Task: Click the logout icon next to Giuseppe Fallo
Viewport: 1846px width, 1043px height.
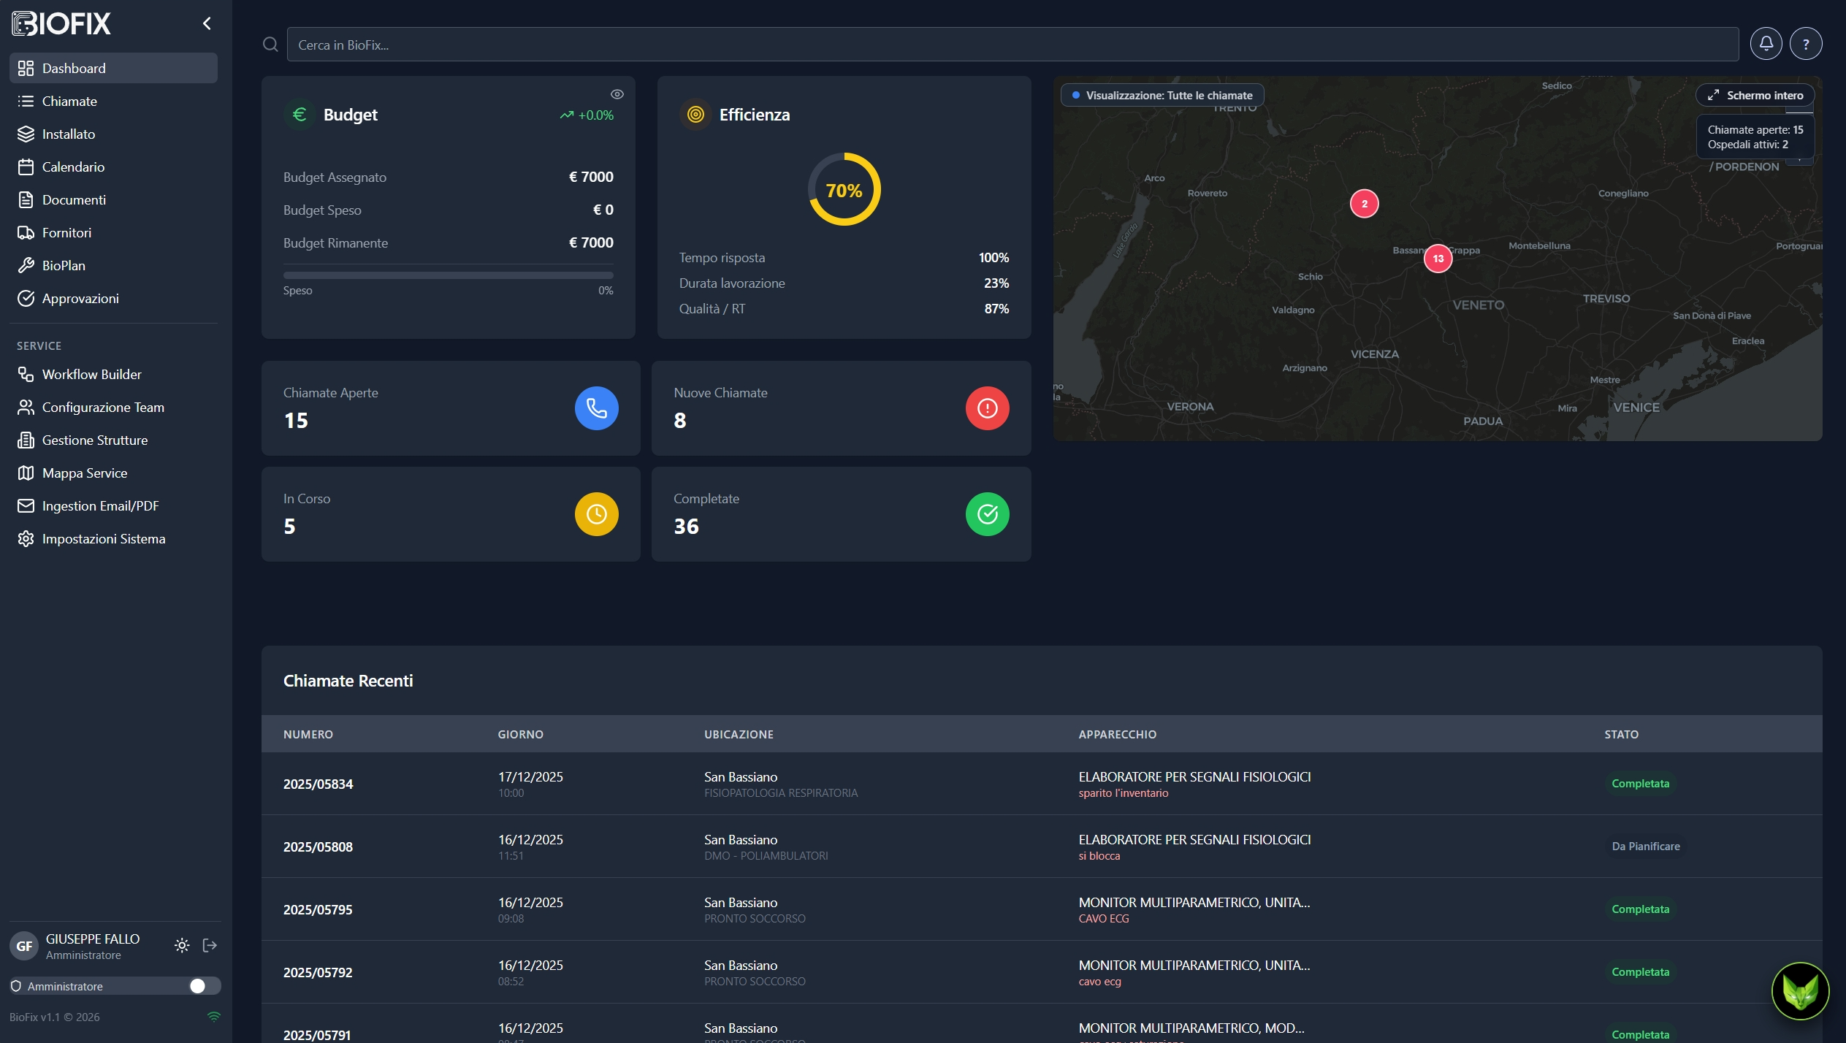Action: pos(209,945)
